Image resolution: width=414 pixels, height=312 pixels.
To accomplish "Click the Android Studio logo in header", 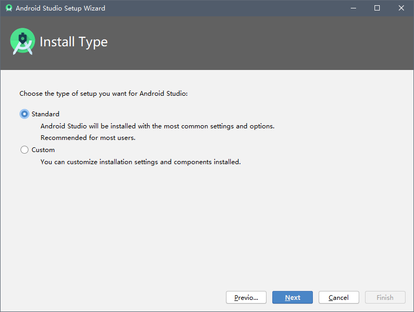I will [23, 42].
